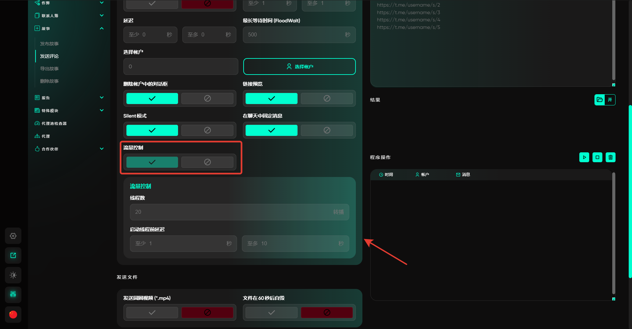The height and width of the screenshot is (329, 632).
Task: Click the 线程数 input field
Action: pos(230,212)
